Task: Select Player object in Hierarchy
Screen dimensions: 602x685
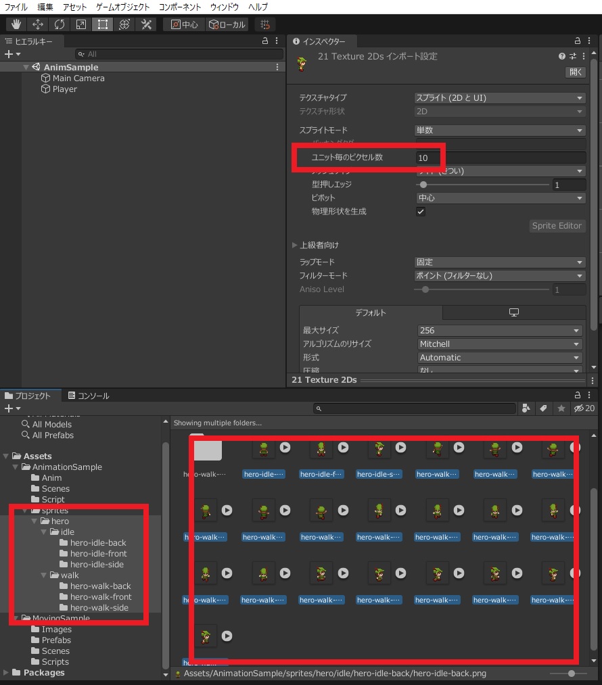Action: click(65, 89)
